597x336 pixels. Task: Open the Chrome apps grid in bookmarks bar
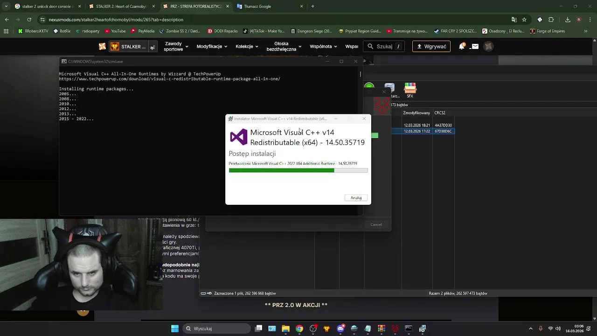pyautogui.click(x=6, y=31)
